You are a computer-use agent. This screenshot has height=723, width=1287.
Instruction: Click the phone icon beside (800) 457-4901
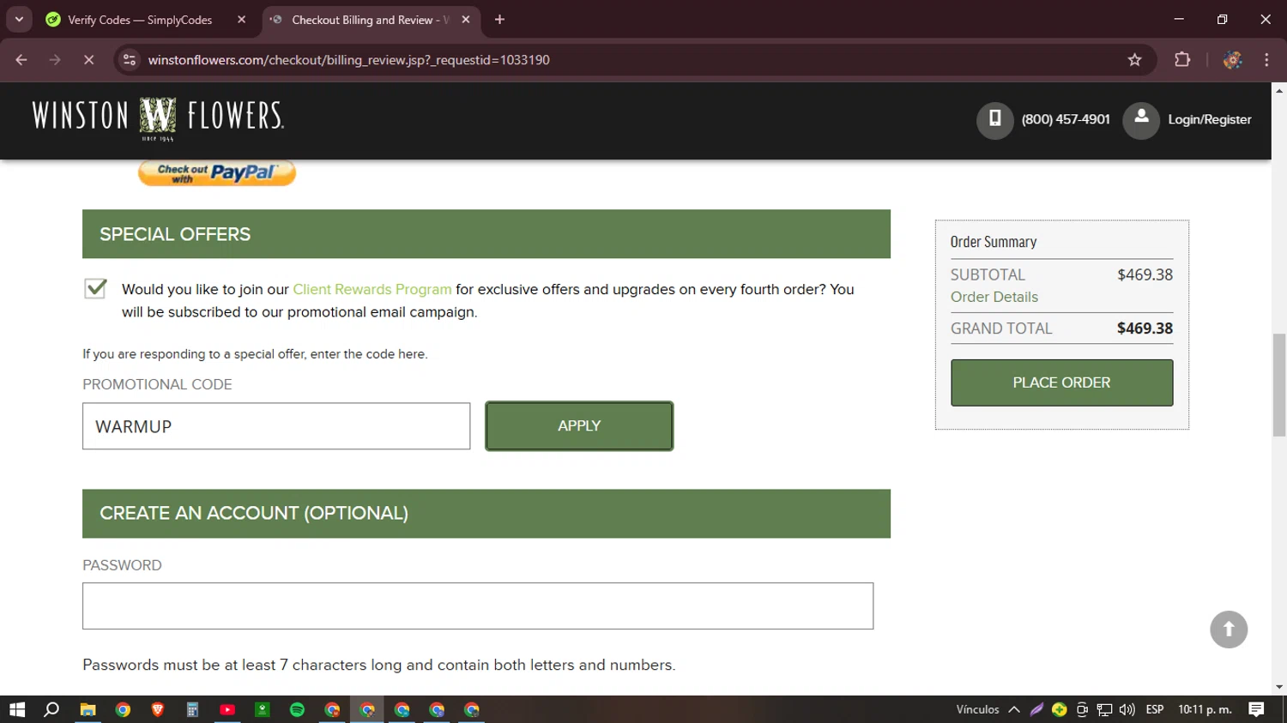[x=994, y=120]
